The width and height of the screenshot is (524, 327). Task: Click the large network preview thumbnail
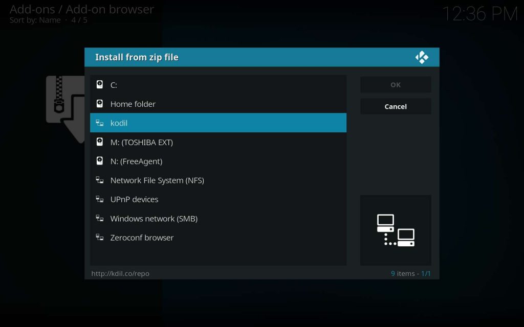396,230
